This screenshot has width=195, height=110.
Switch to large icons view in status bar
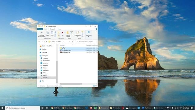(96, 86)
